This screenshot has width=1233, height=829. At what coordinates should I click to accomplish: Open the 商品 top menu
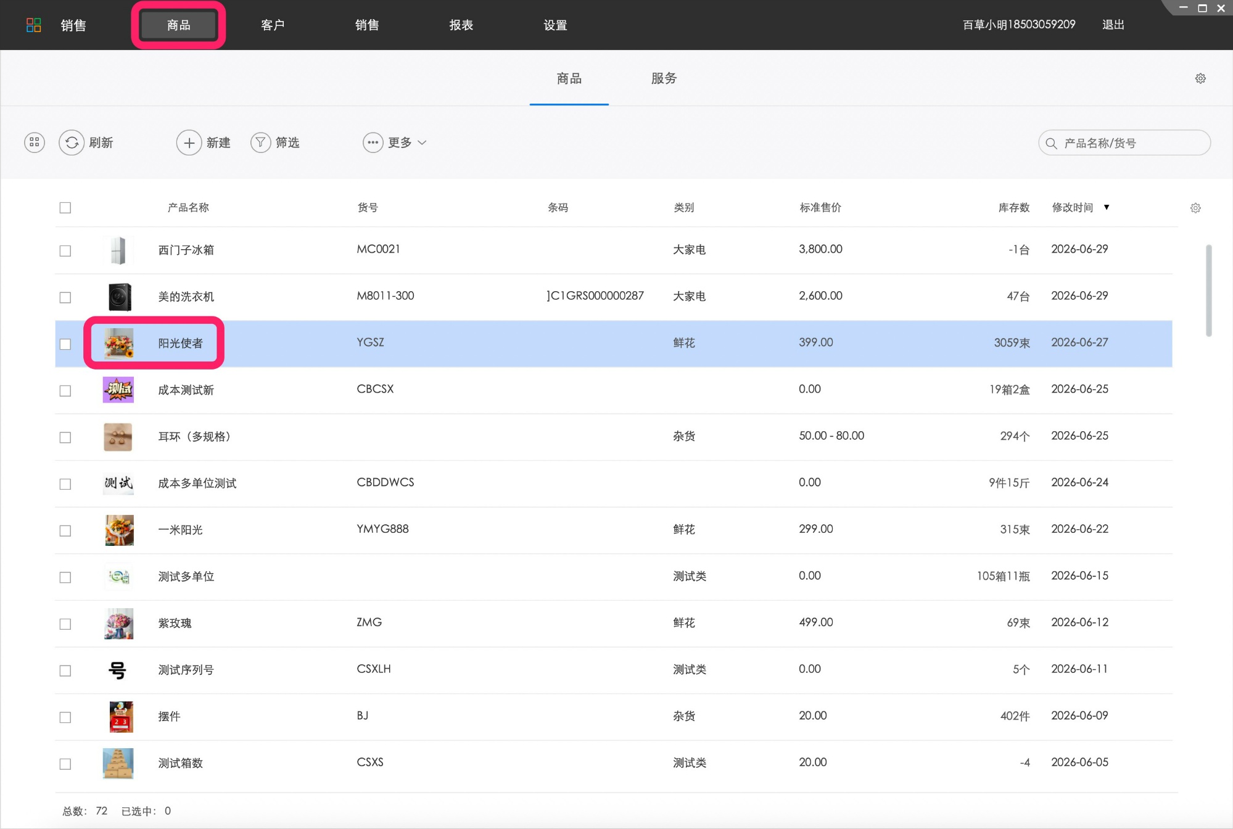178,25
